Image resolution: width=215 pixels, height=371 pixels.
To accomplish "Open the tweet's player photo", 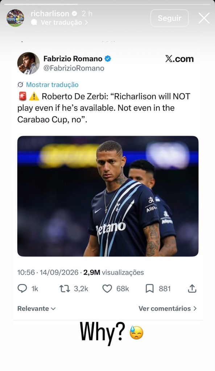I will 108,196.
